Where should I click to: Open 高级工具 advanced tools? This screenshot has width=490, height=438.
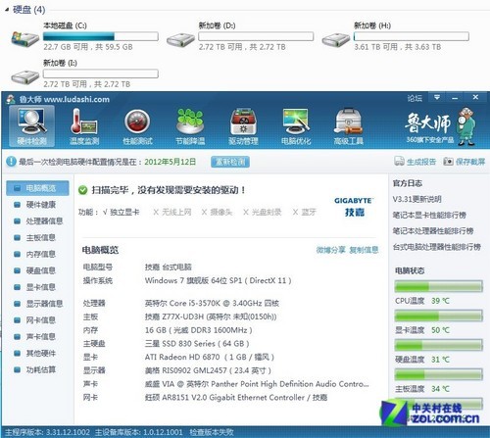tap(349, 126)
